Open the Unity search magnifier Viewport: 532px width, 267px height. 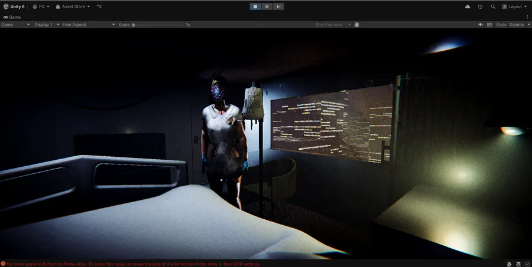[493, 6]
